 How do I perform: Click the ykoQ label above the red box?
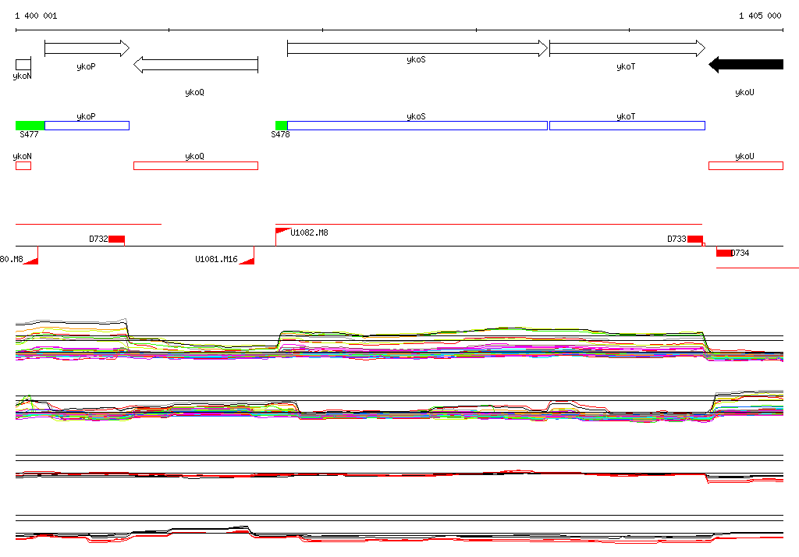pyautogui.click(x=194, y=157)
